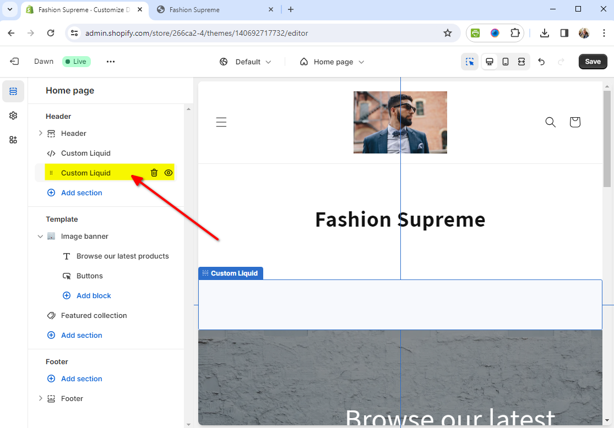
Task: Switch to mobile preview
Action: pos(506,62)
